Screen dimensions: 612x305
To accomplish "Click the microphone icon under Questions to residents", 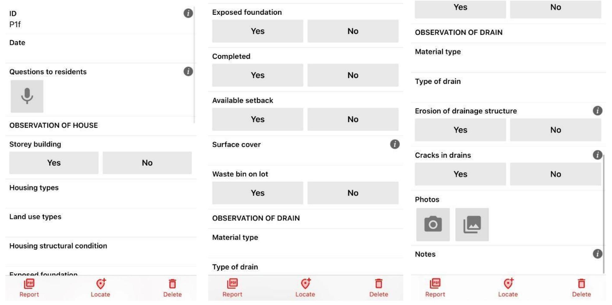I will tap(27, 96).
